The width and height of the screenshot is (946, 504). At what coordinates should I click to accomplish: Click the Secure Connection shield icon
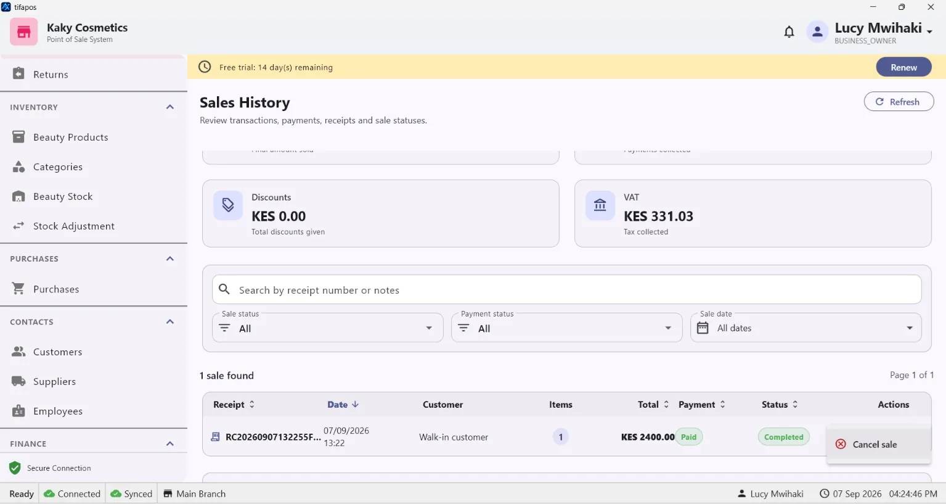pyautogui.click(x=15, y=468)
